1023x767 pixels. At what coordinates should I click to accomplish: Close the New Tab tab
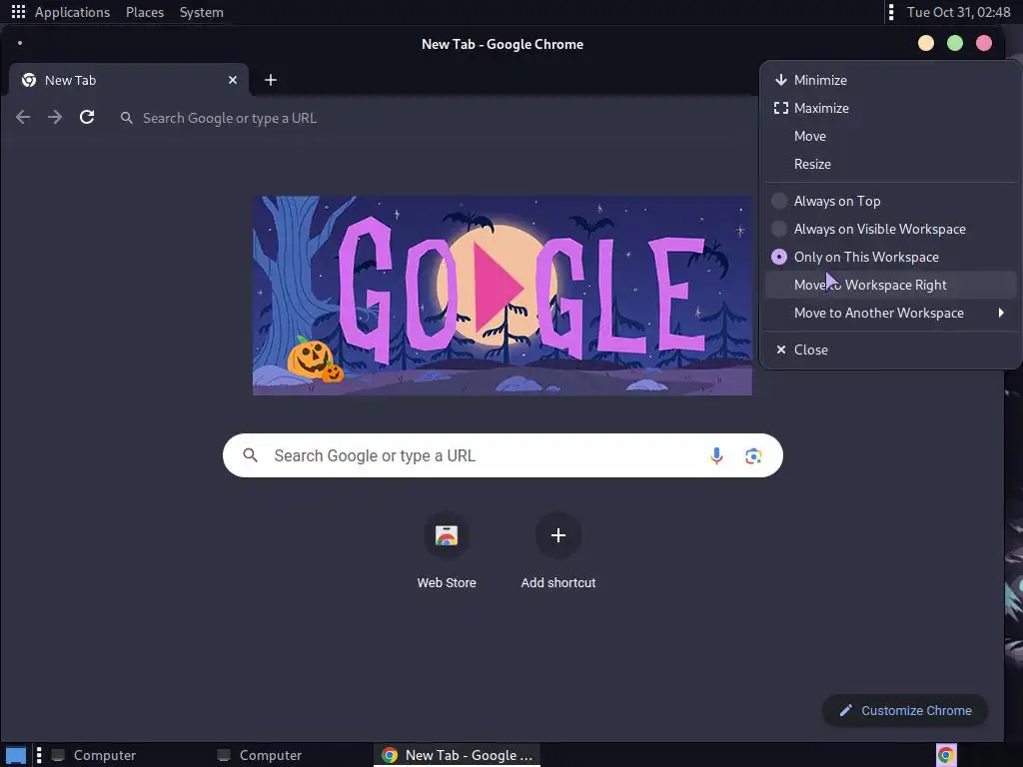coord(232,80)
